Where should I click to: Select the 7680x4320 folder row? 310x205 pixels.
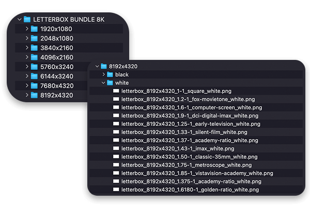pos(51,86)
